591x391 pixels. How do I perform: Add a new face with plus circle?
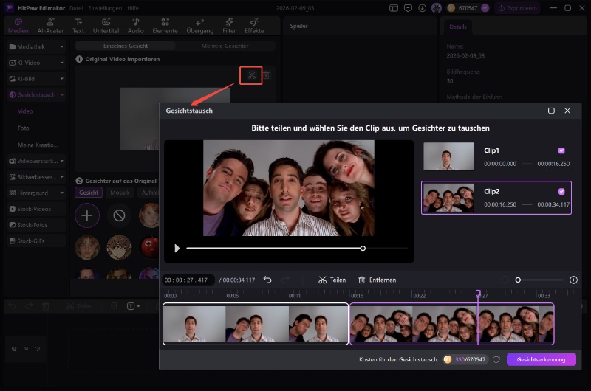coord(87,215)
